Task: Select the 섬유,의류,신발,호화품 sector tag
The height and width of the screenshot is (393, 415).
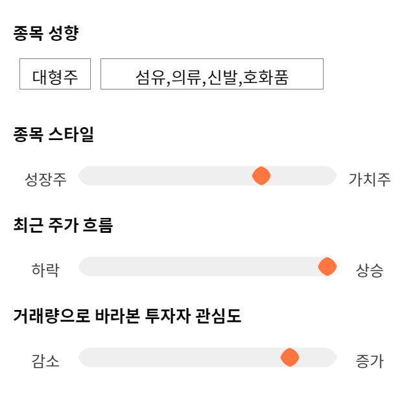Action: (211, 75)
